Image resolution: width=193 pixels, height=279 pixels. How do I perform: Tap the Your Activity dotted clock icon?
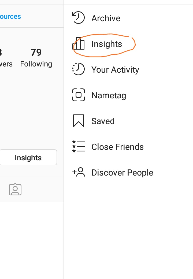(78, 69)
